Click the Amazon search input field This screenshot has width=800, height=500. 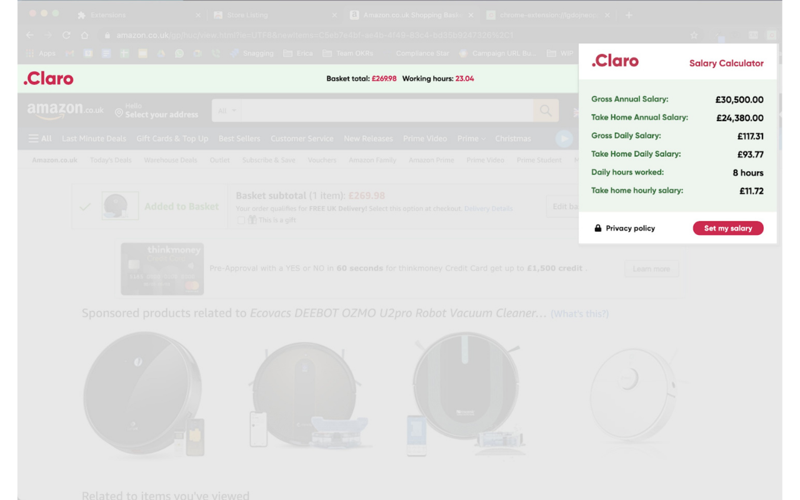[x=387, y=111]
